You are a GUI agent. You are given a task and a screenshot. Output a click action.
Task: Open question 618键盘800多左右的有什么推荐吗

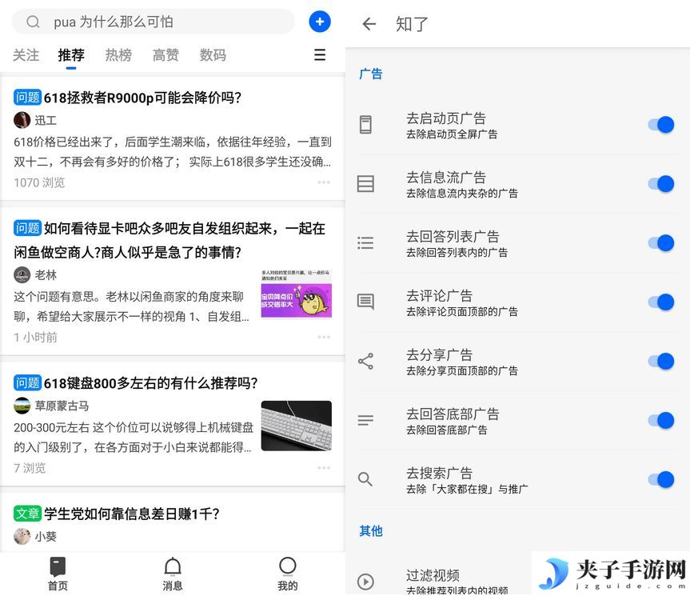(x=150, y=383)
